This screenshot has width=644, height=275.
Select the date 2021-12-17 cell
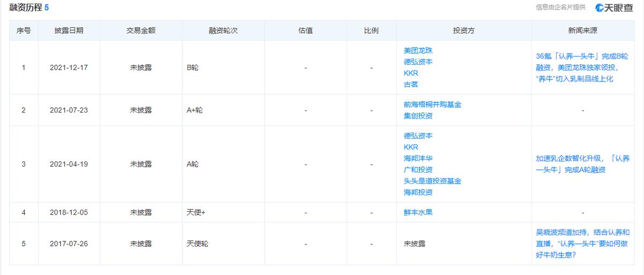(69, 68)
